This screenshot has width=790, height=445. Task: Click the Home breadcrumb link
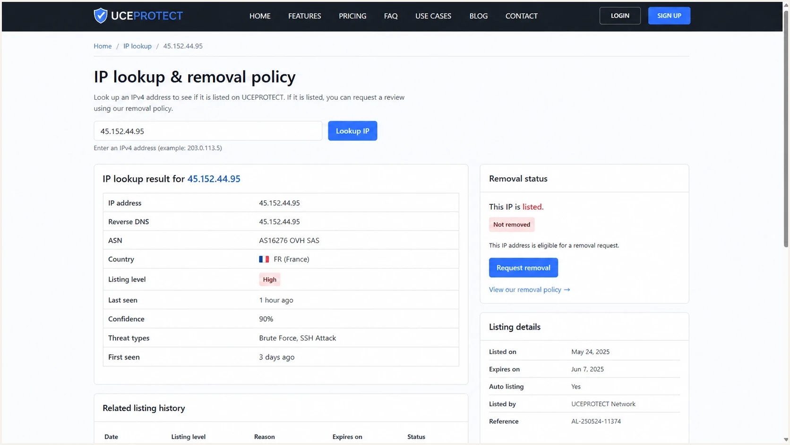(103, 46)
